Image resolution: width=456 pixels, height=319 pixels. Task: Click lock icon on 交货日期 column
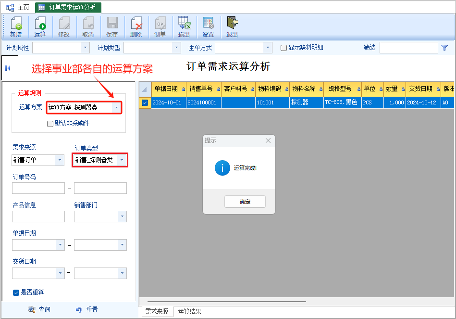click(438, 89)
